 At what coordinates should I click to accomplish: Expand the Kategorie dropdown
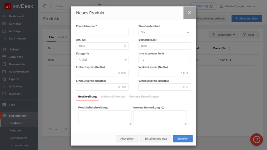point(102,60)
